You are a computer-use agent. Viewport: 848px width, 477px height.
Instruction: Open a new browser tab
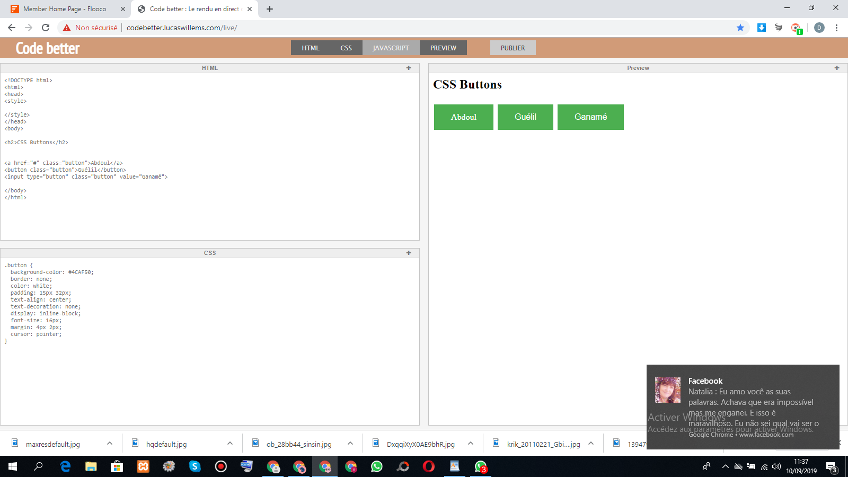tap(270, 9)
